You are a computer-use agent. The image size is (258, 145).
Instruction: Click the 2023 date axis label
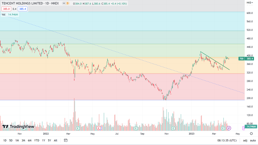coord(191,134)
